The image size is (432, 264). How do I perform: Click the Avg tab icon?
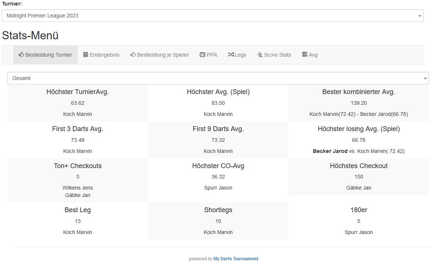[305, 55]
